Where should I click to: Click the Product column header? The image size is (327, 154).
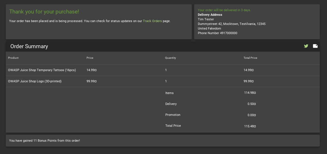tap(13, 58)
